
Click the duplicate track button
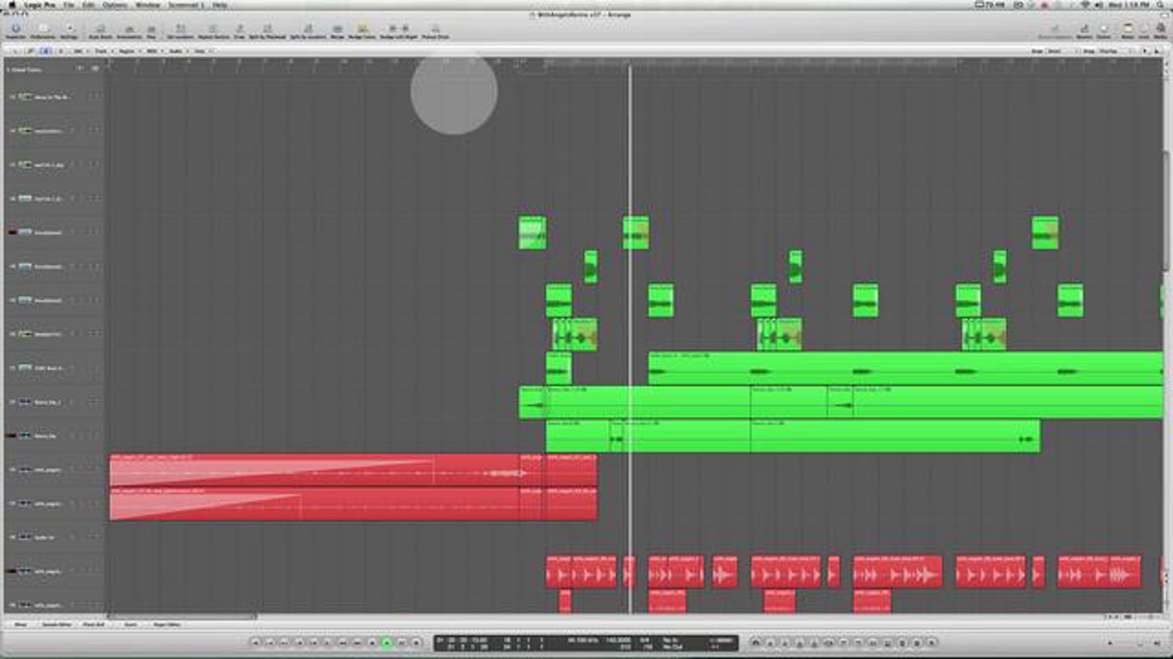pos(95,69)
